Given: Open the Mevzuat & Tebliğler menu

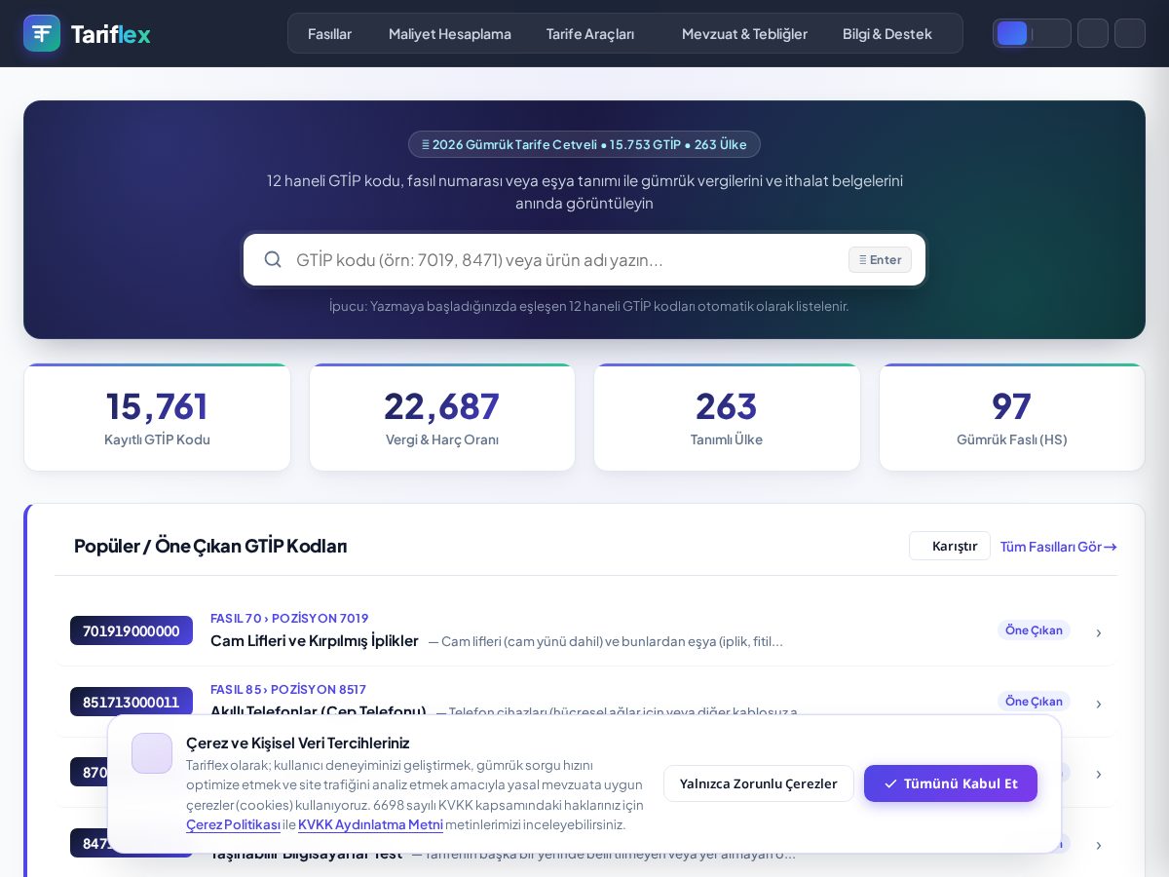Looking at the screenshot, I should [x=744, y=33].
